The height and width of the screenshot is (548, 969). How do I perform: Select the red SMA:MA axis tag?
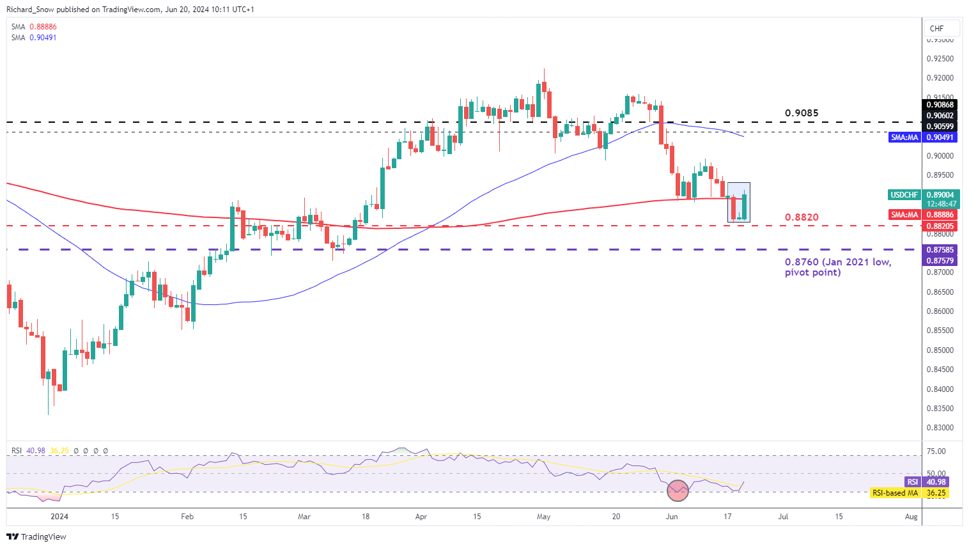(905, 215)
